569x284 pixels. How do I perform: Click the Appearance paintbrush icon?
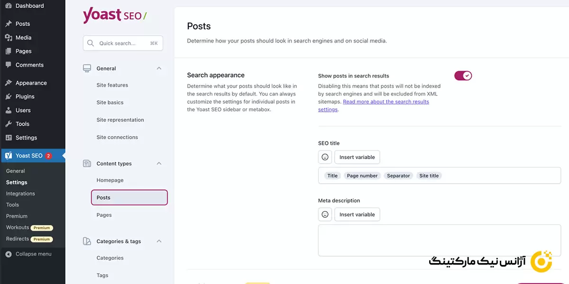[x=9, y=83]
